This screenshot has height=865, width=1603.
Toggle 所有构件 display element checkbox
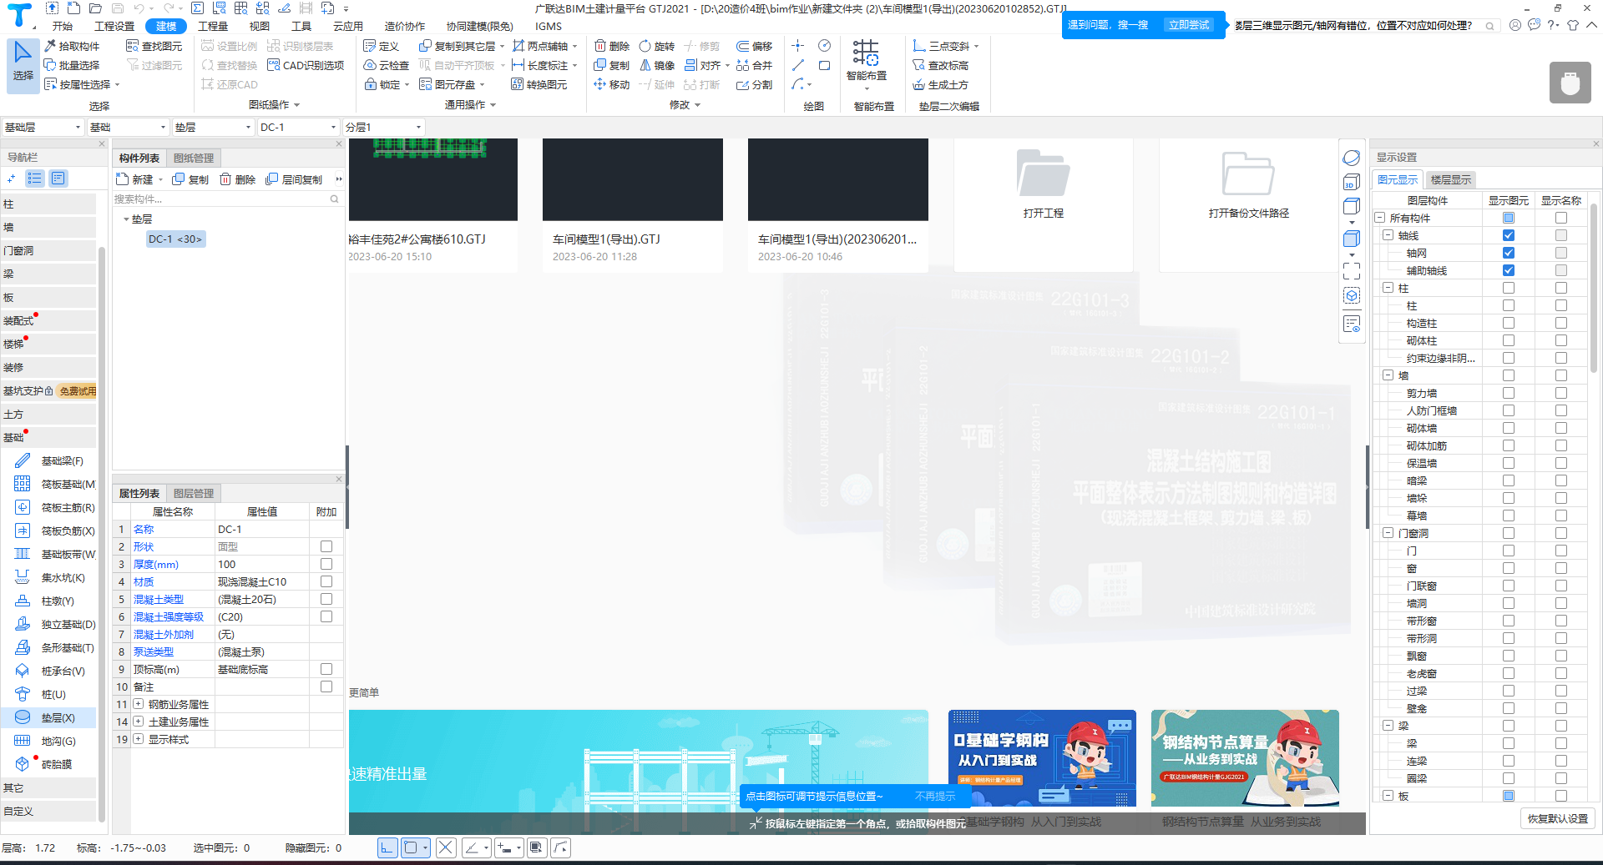1509,218
